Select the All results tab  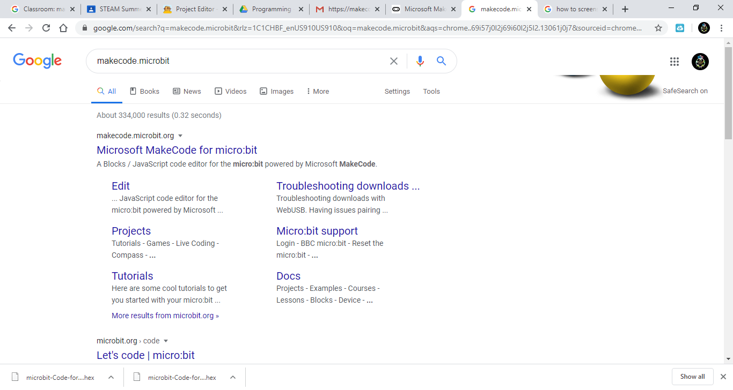[x=106, y=92]
